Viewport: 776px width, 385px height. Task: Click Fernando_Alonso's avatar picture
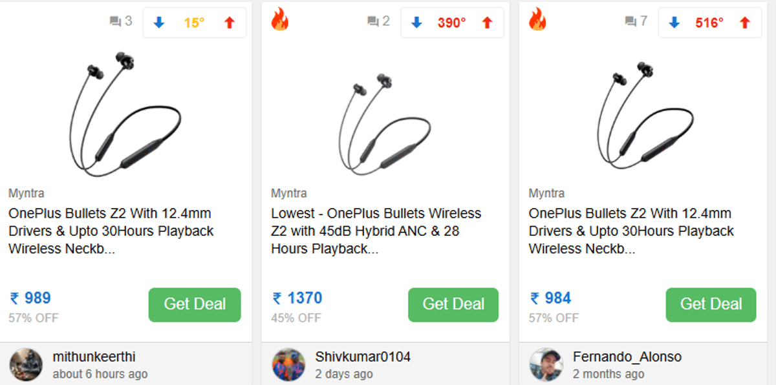tap(546, 364)
